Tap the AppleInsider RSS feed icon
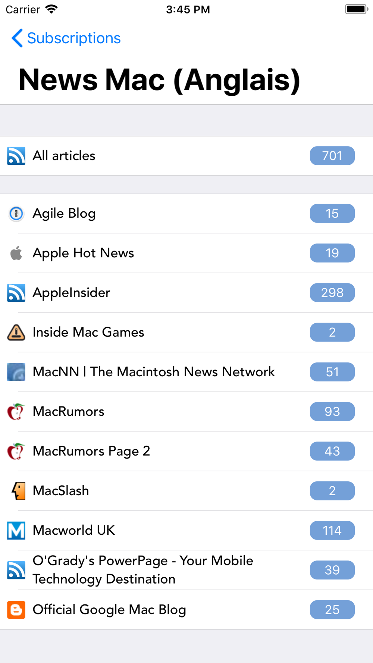The height and width of the screenshot is (663, 373). [16, 293]
